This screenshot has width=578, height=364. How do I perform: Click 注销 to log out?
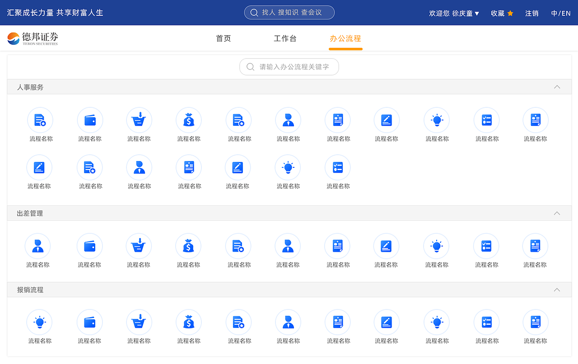click(532, 14)
